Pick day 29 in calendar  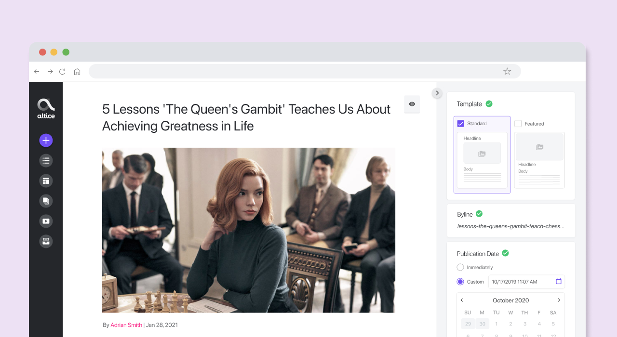pyautogui.click(x=468, y=324)
